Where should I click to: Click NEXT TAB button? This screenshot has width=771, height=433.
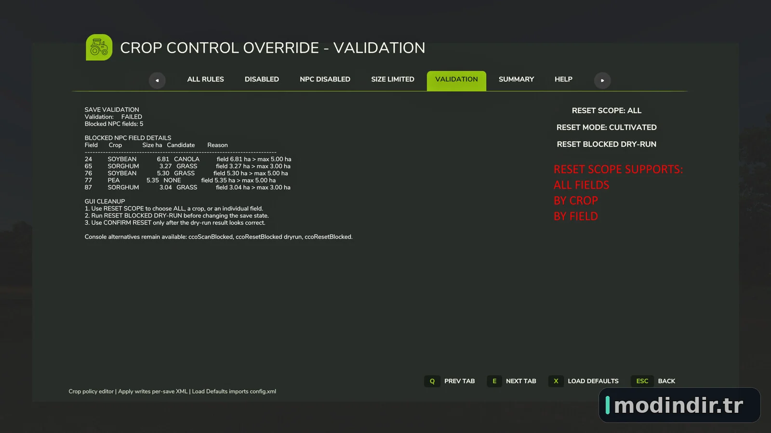tap(521, 381)
